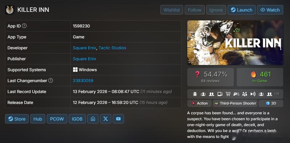Screen dimensions: 290x143
Task: Open the 461 In-Game players box
Action: coord(260,77)
